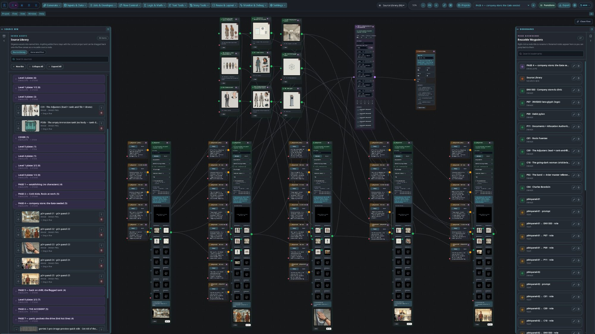Screen dimensions: 595x334
Task: Favorite the C09 Adjusters asset with star
Action: (x=18, y=113)
